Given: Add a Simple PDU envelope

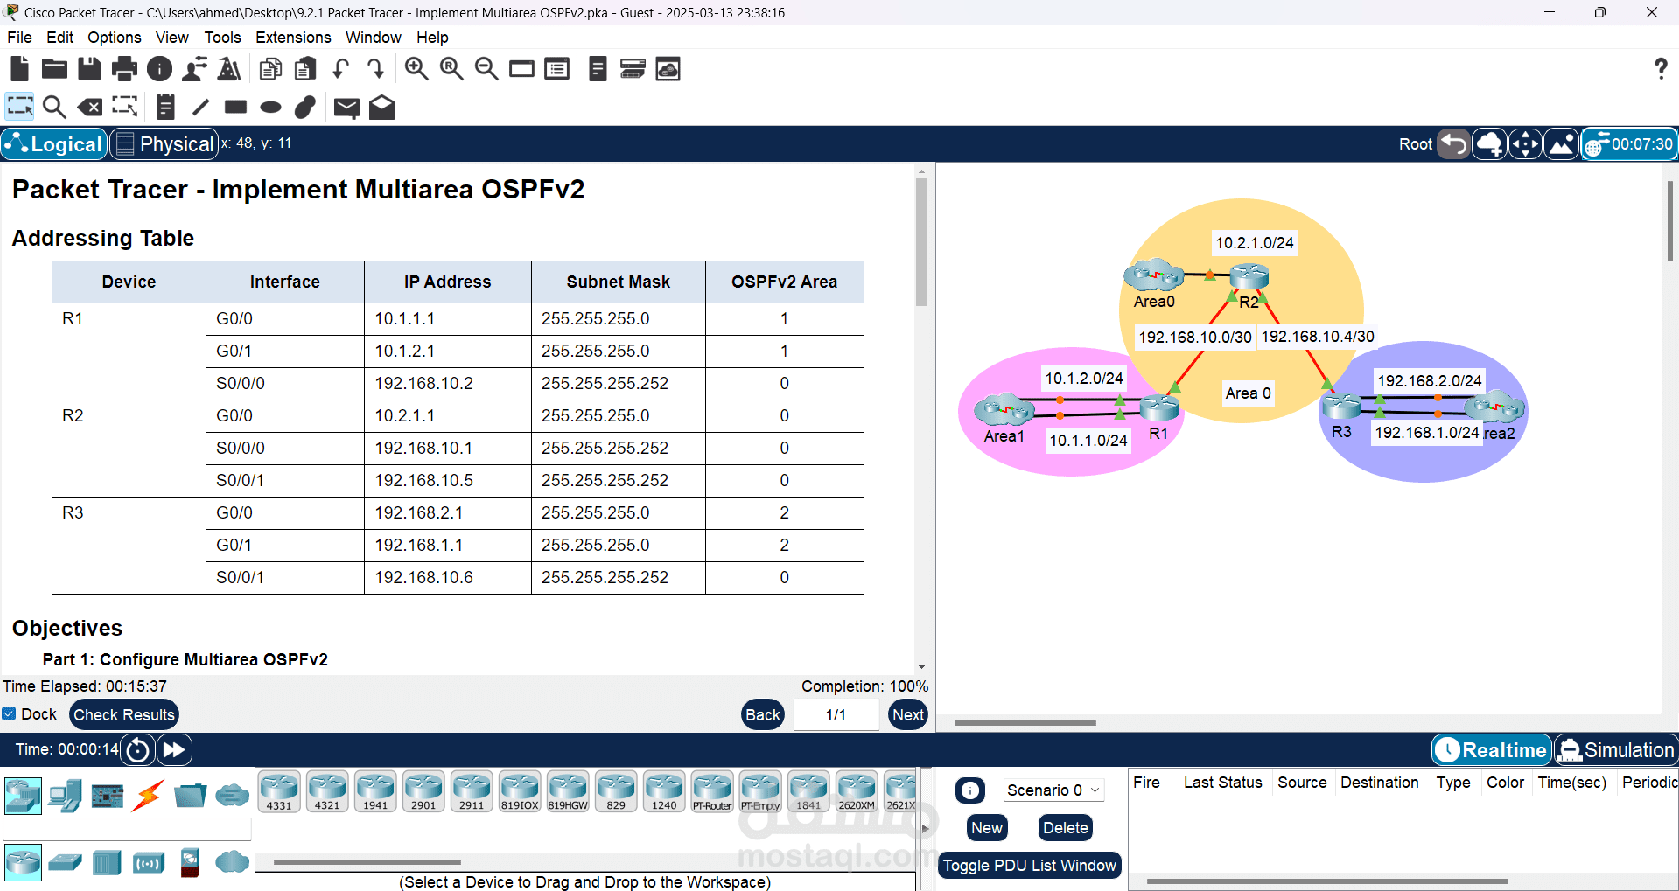Looking at the screenshot, I should click(x=346, y=108).
